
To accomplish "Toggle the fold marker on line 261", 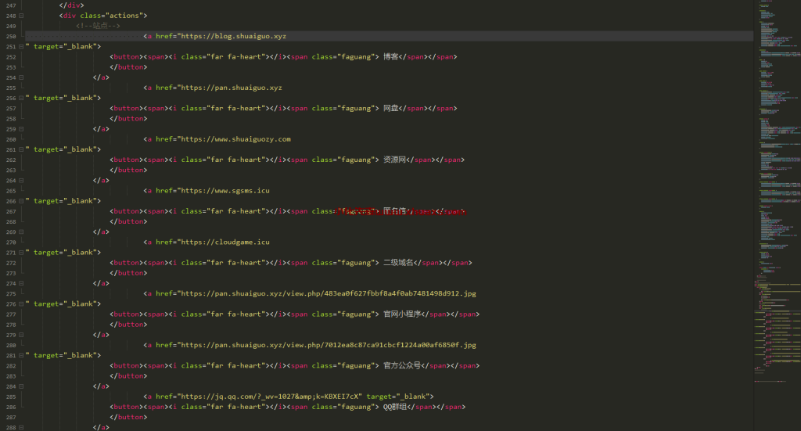I will pos(21,149).
